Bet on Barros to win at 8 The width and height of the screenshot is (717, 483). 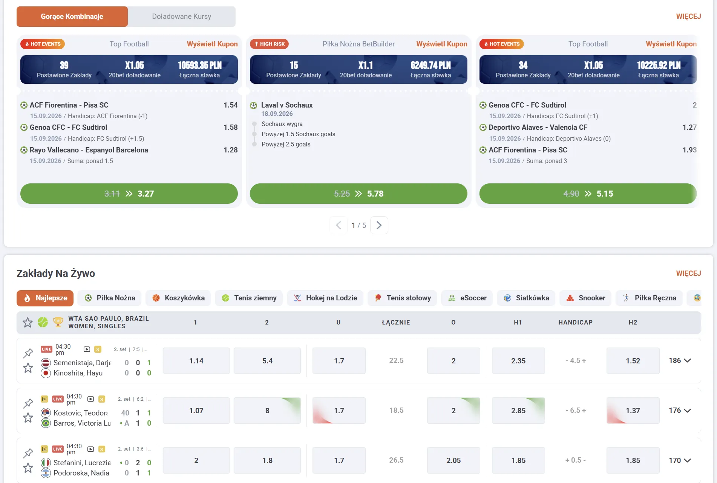point(267,411)
